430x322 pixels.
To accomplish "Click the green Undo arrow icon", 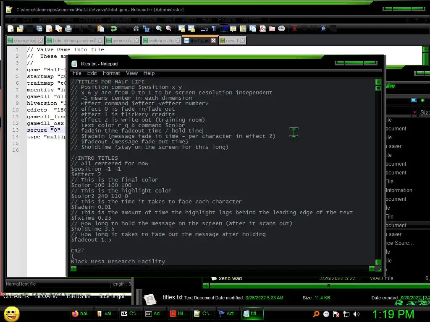I will pos(113,29).
